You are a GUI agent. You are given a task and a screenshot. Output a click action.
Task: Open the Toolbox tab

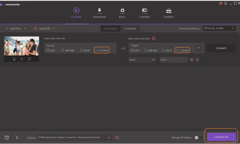point(168,13)
